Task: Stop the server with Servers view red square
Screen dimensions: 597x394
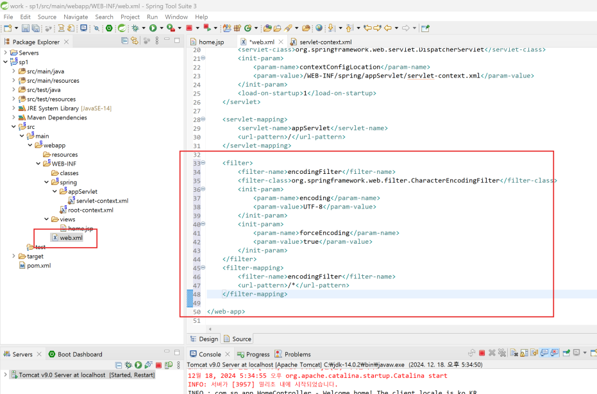Action: [159, 365]
